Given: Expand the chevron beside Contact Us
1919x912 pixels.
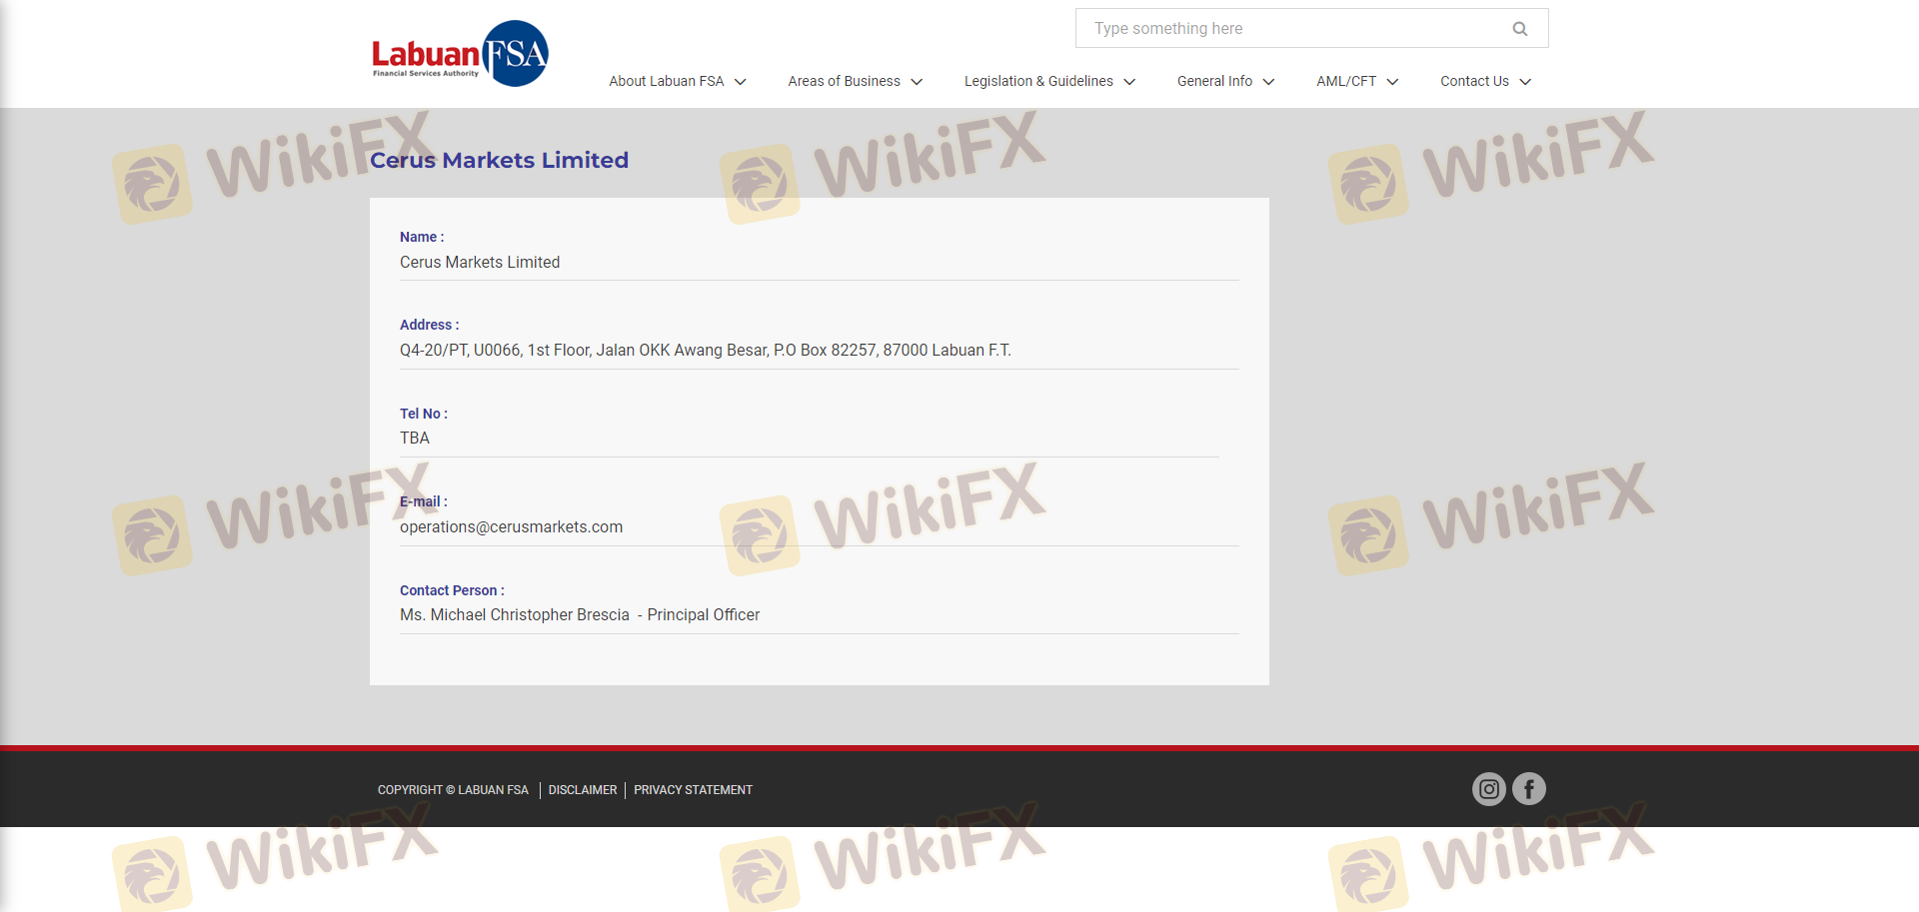Looking at the screenshot, I should (x=1525, y=82).
